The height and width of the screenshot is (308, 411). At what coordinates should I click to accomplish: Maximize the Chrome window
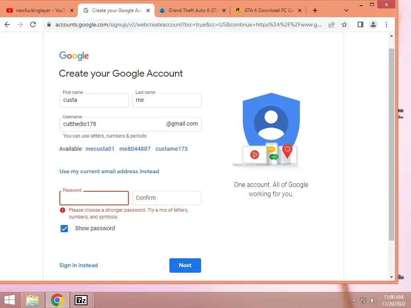point(372,5)
